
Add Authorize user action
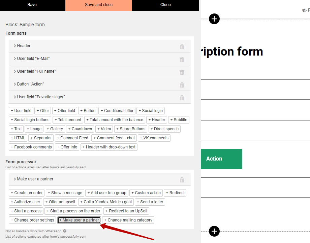pyautogui.click(x=26, y=202)
